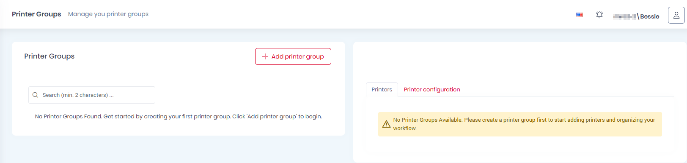Click the 'No Printer Groups Found' empty-state message
687x163 pixels.
(179, 116)
